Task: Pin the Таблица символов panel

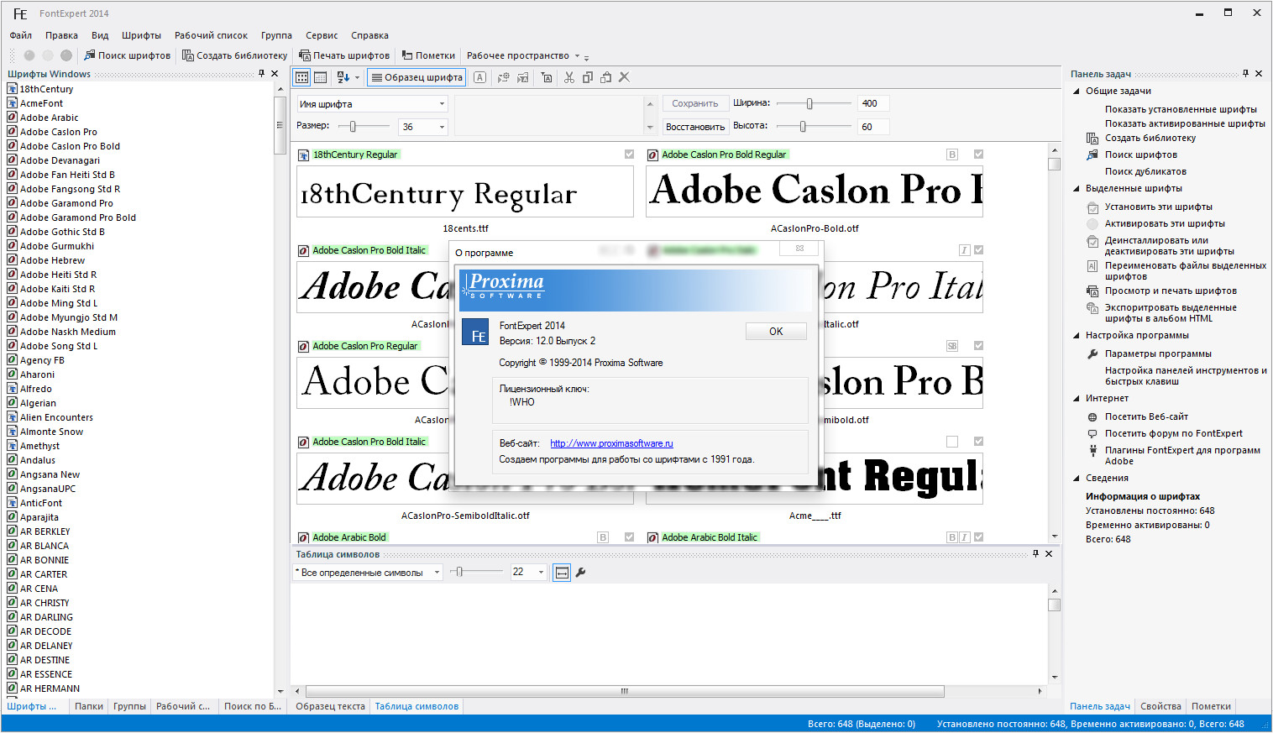Action: (x=1035, y=554)
